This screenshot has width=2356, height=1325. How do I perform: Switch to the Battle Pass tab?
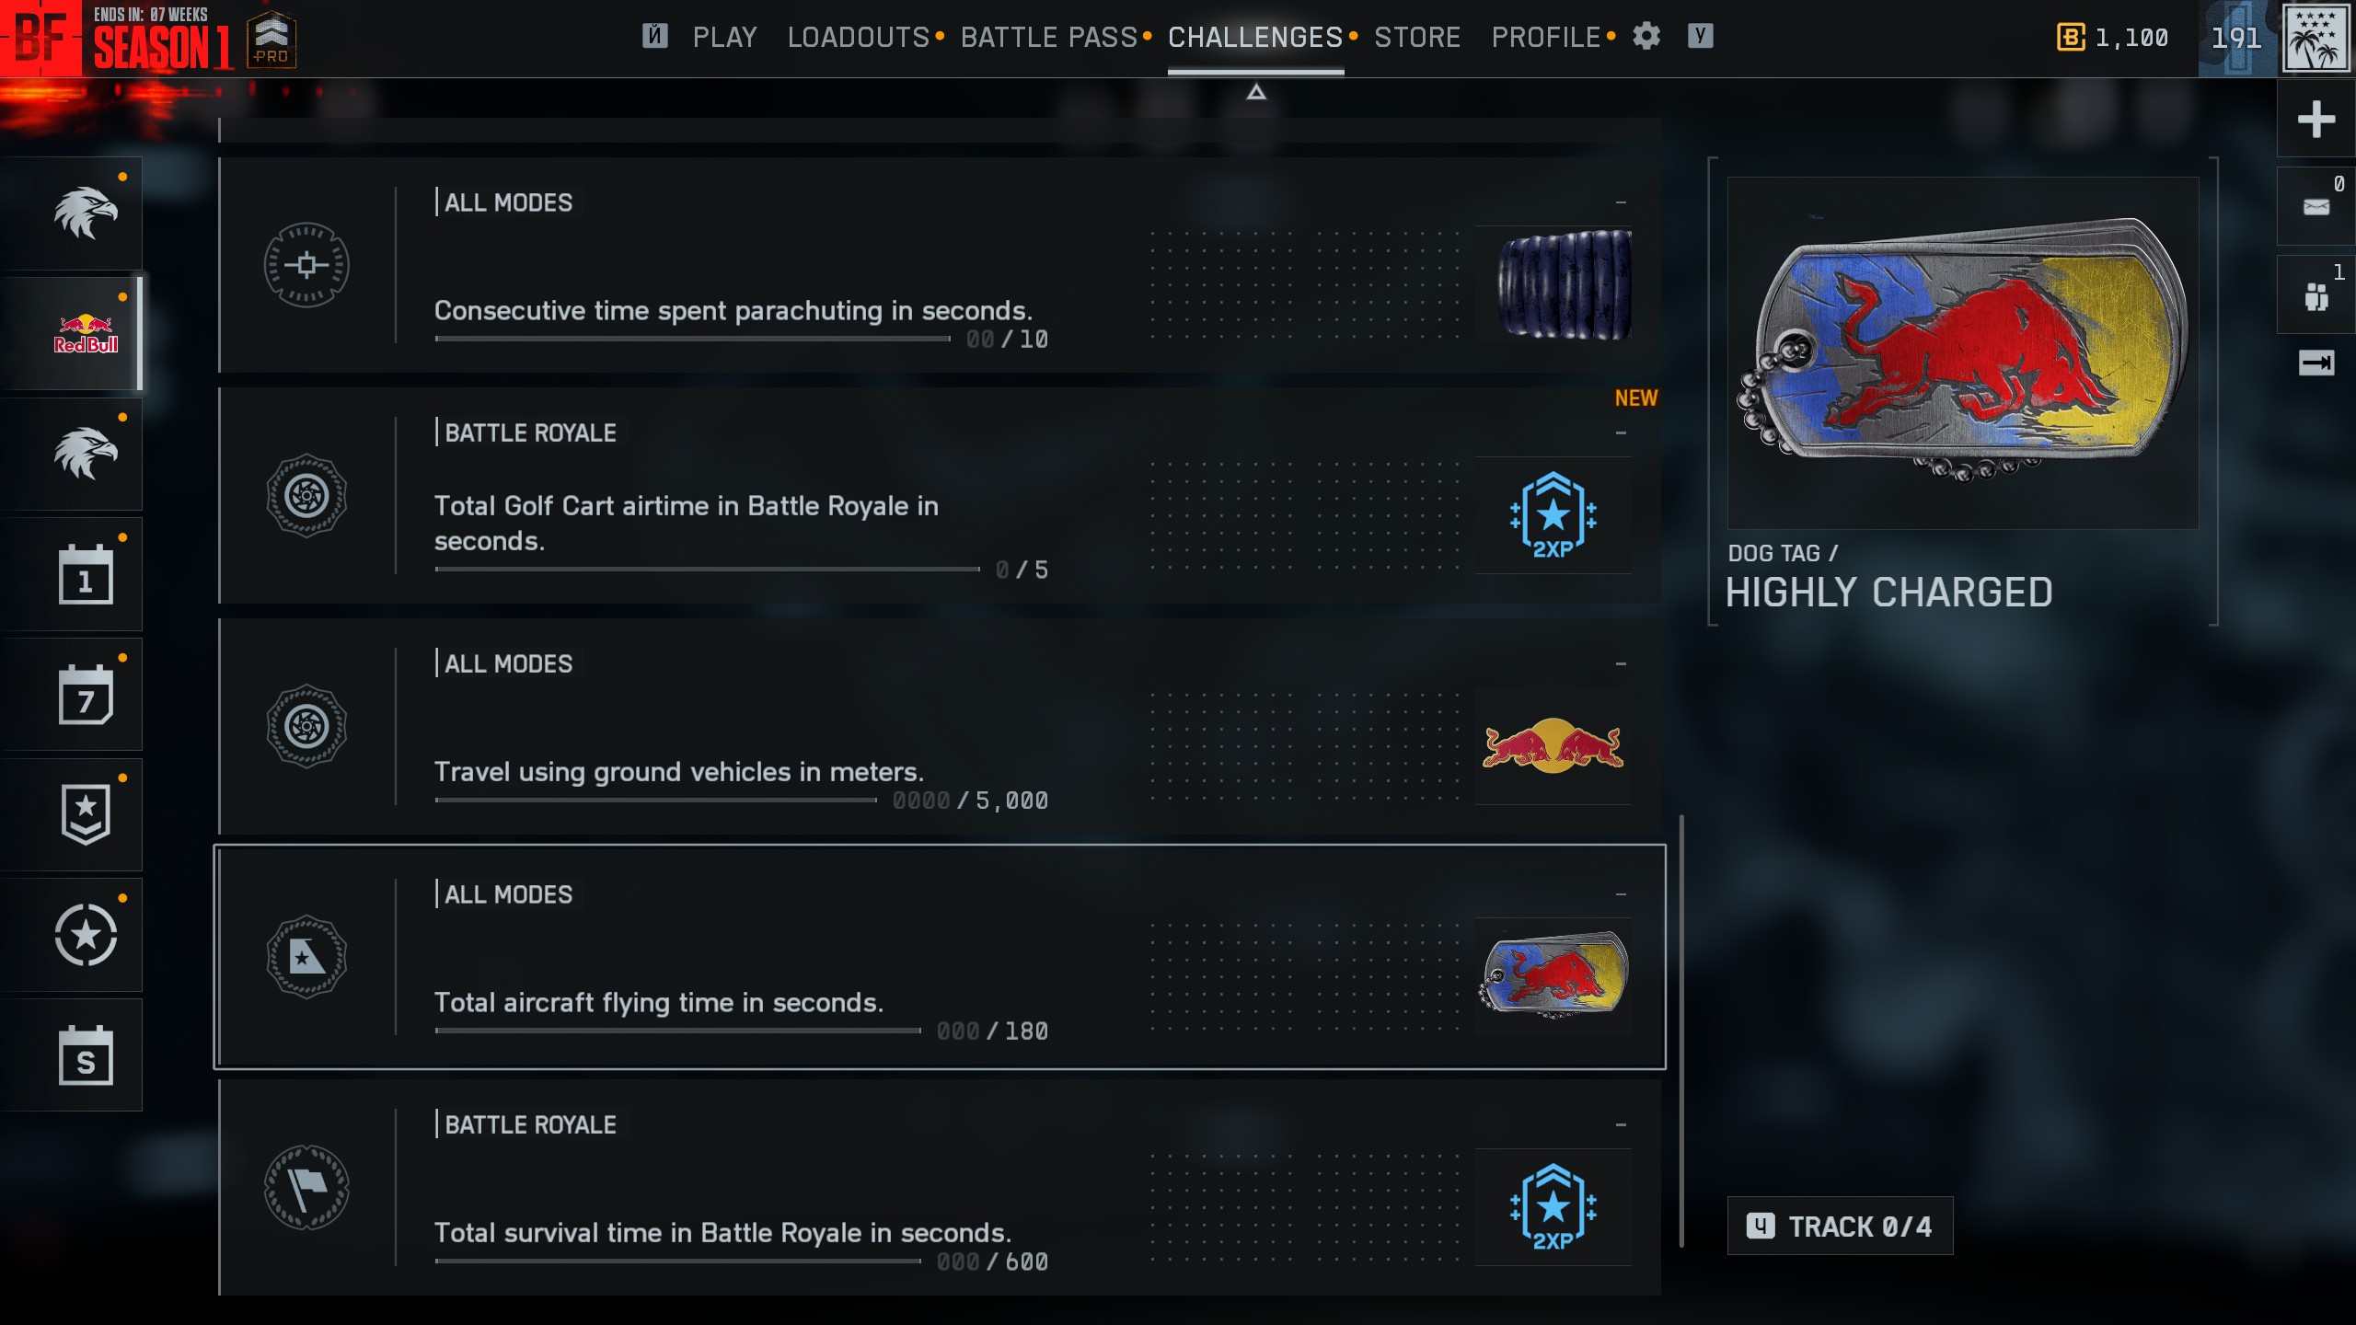pyautogui.click(x=1049, y=37)
